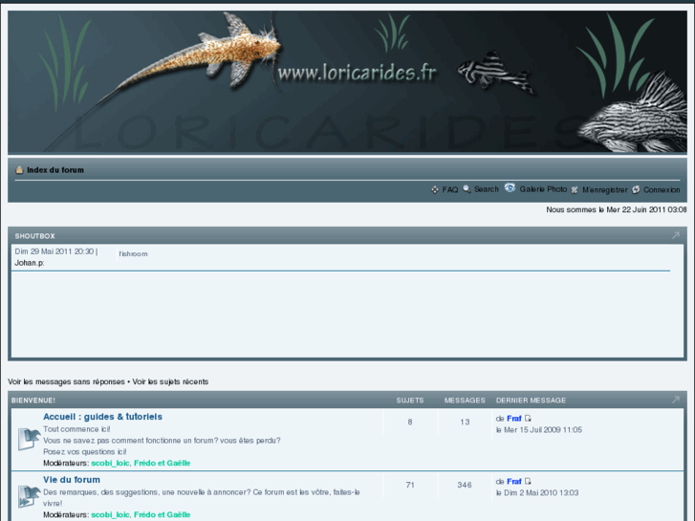This screenshot has width=695, height=521.
Task: Click the 71 sujets count for Vie du forum
Action: [x=410, y=485]
